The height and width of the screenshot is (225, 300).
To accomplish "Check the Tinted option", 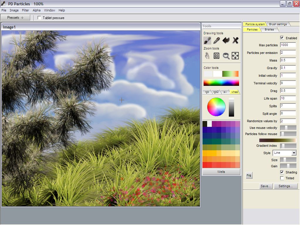I will pos(282,178).
